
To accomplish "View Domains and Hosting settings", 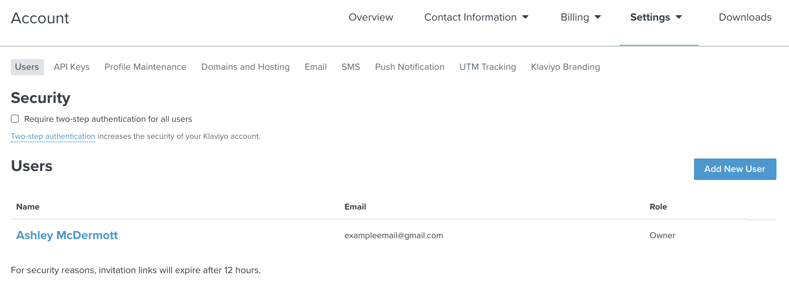I will click(x=245, y=67).
